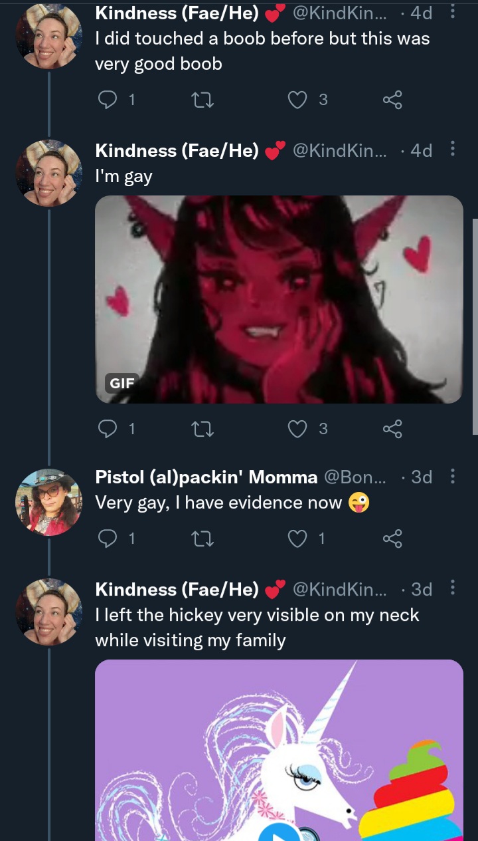This screenshot has width=478, height=841.
Task: Reply to 'Very gay, I have evidence' tweet
Action: [x=108, y=539]
